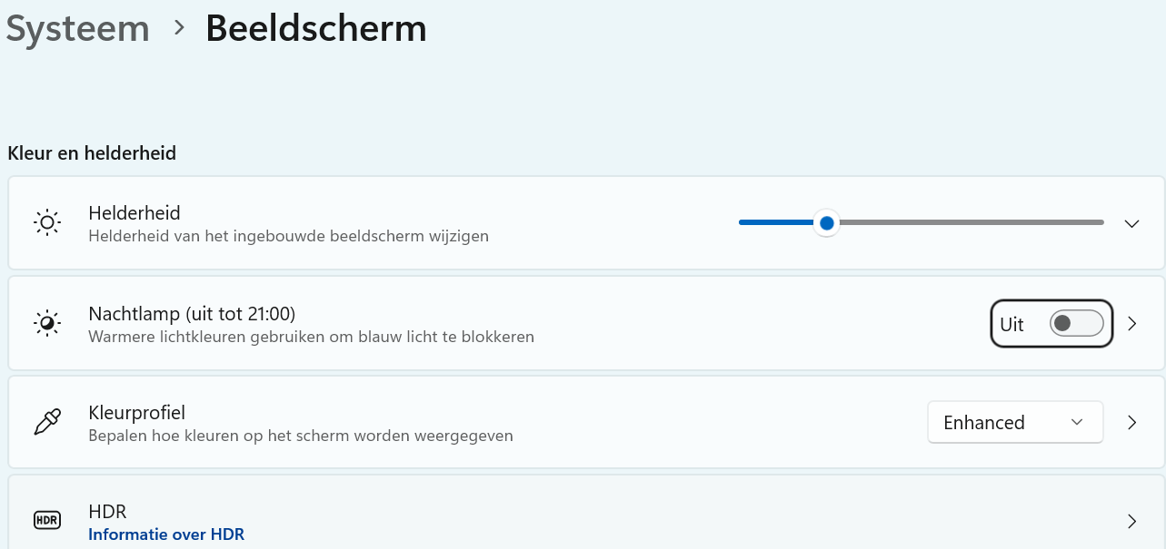The image size is (1166, 549).
Task: Expand the Helderheid options chevron
Action: (1131, 223)
